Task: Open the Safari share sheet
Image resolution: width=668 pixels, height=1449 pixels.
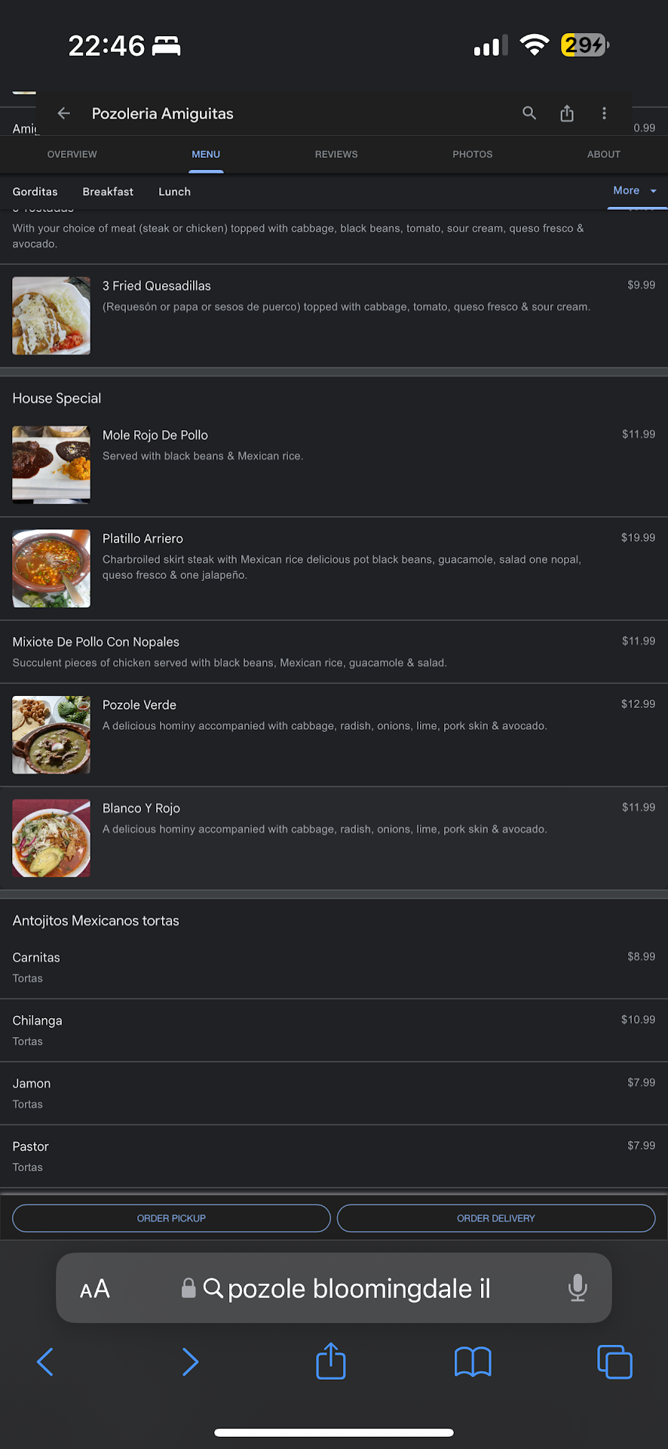Action: point(331,1361)
